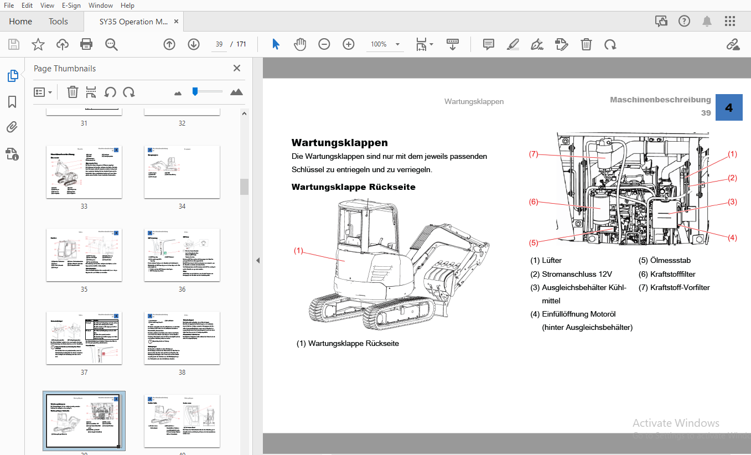
Task: Open the Window menu
Action: click(101, 6)
